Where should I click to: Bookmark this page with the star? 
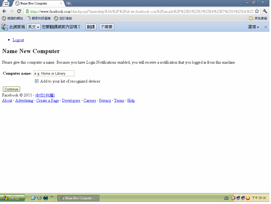(x=257, y=11)
